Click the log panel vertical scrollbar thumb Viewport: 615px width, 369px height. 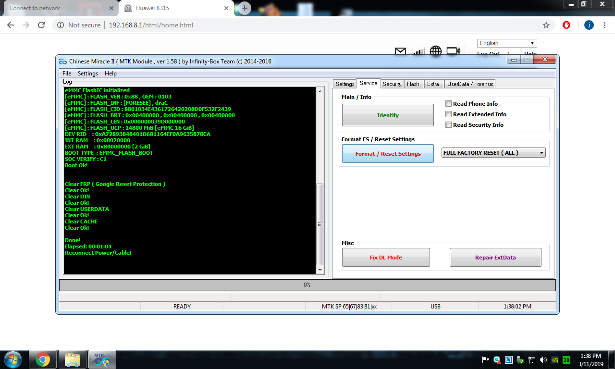click(x=320, y=224)
